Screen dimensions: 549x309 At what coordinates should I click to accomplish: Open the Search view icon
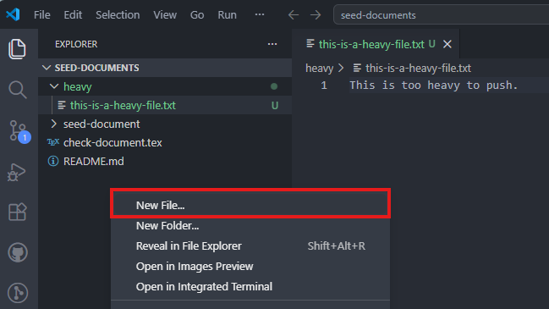click(x=18, y=90)
